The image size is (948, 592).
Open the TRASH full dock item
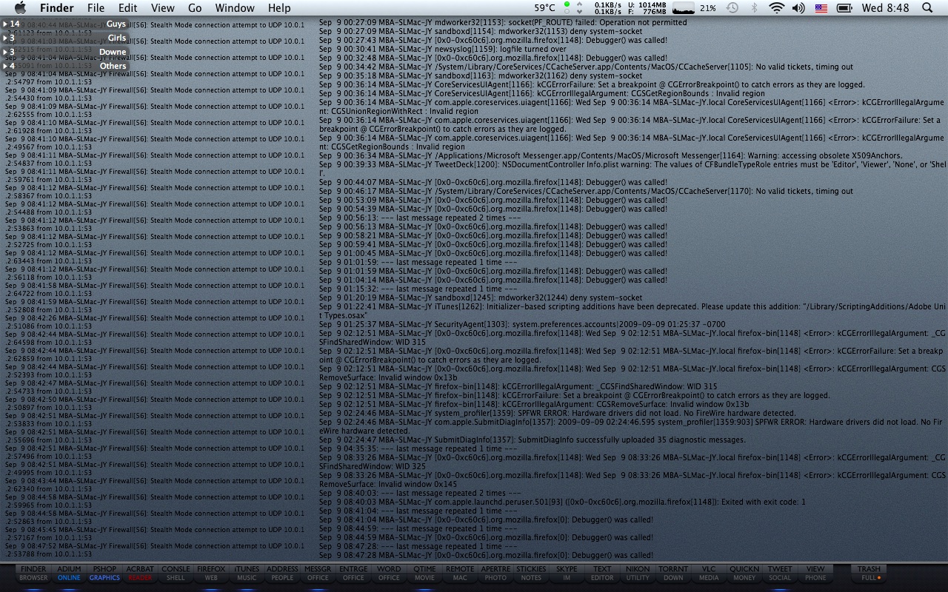pyautogui.click(x=869, y=573)
